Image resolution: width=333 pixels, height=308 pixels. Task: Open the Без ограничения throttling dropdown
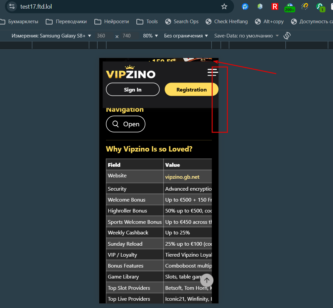point(186,36)
